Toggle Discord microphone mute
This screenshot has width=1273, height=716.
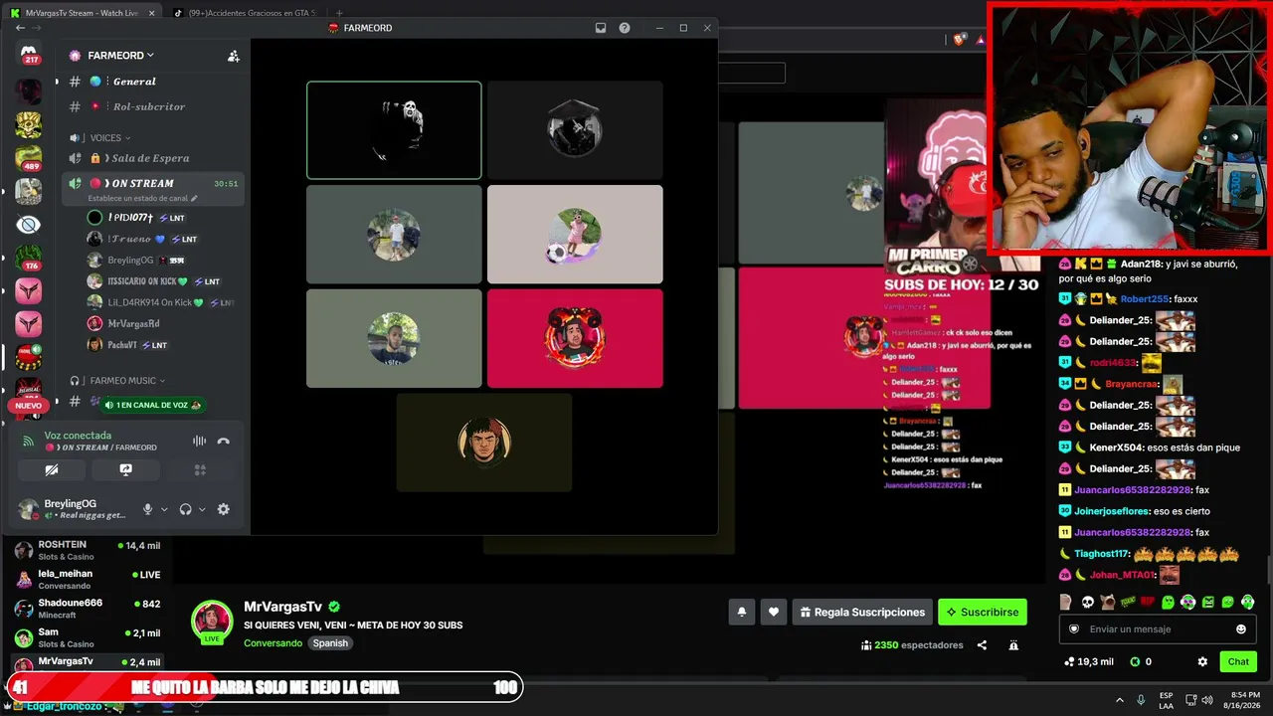(147, 509)
